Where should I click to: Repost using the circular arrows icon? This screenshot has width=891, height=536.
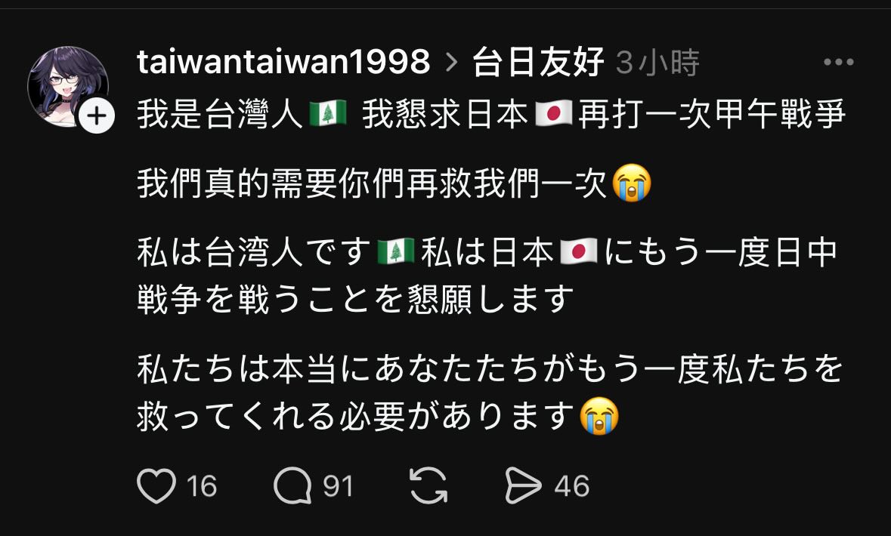[x=428, y=486]
